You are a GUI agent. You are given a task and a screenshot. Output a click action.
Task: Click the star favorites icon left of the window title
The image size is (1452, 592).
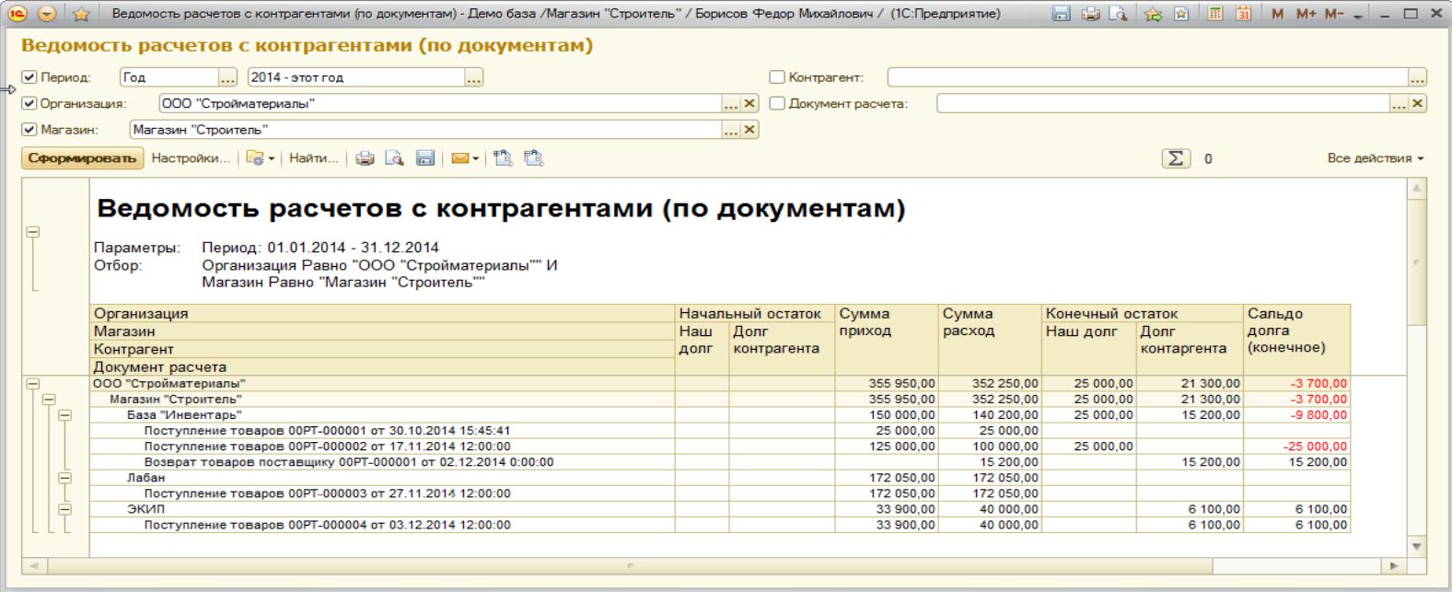(x=80, y=15)
